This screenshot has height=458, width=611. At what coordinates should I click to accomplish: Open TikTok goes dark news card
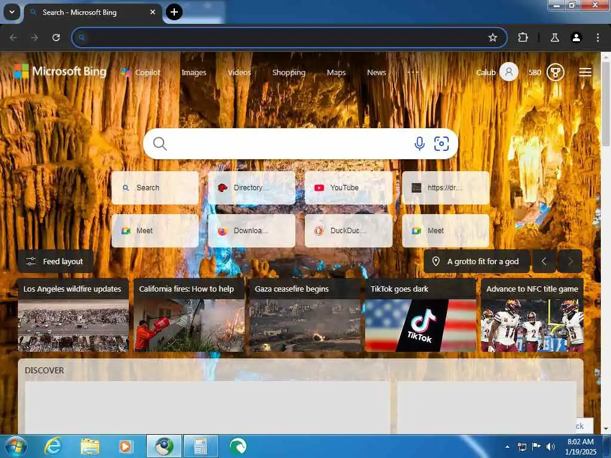[421, 315]
